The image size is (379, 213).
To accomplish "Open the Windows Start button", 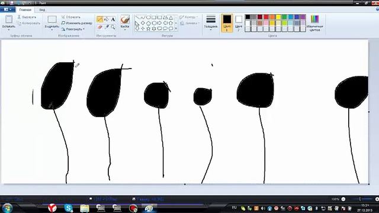I will [8, 208].
